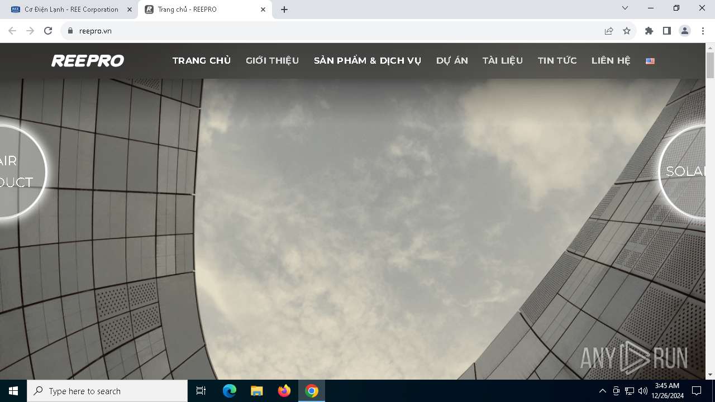
Task: Share this page icon
Action: [609, 31]
